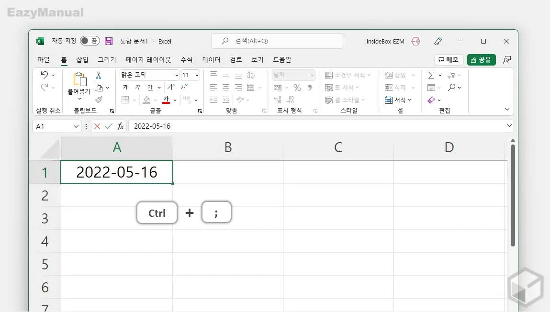Image resolution: width=550 pixels, height=312 pixels.
Task: Open the 파일 menu
Action: [x=43, y=59]
